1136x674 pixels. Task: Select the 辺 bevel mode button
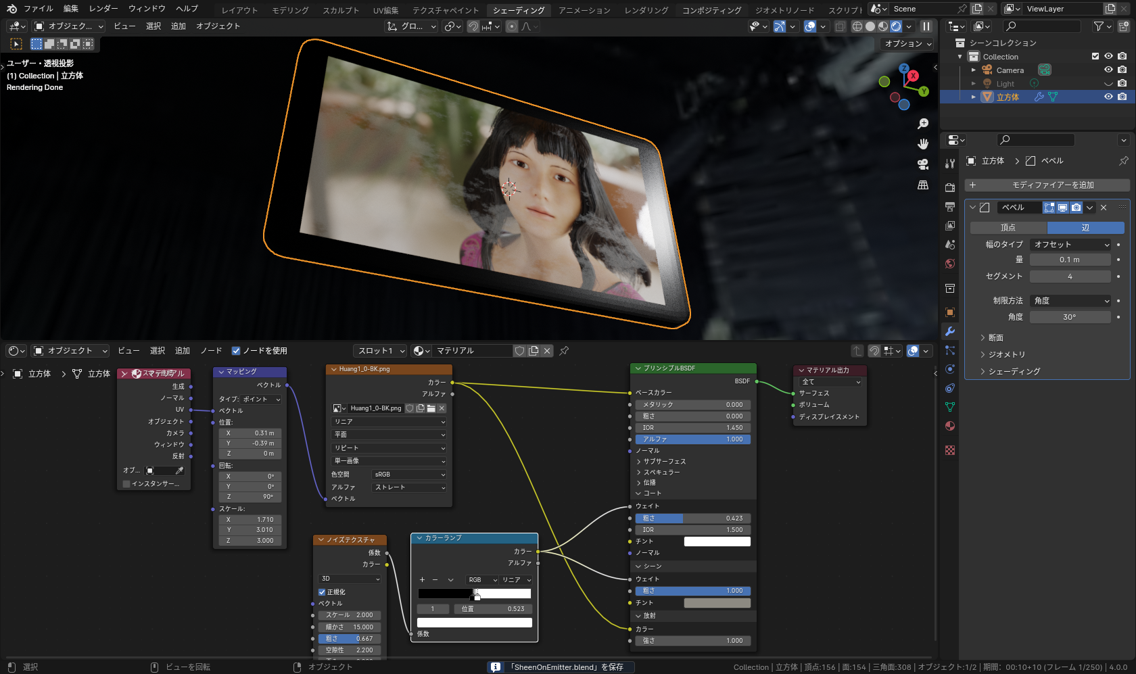[x=1085, y=228]
